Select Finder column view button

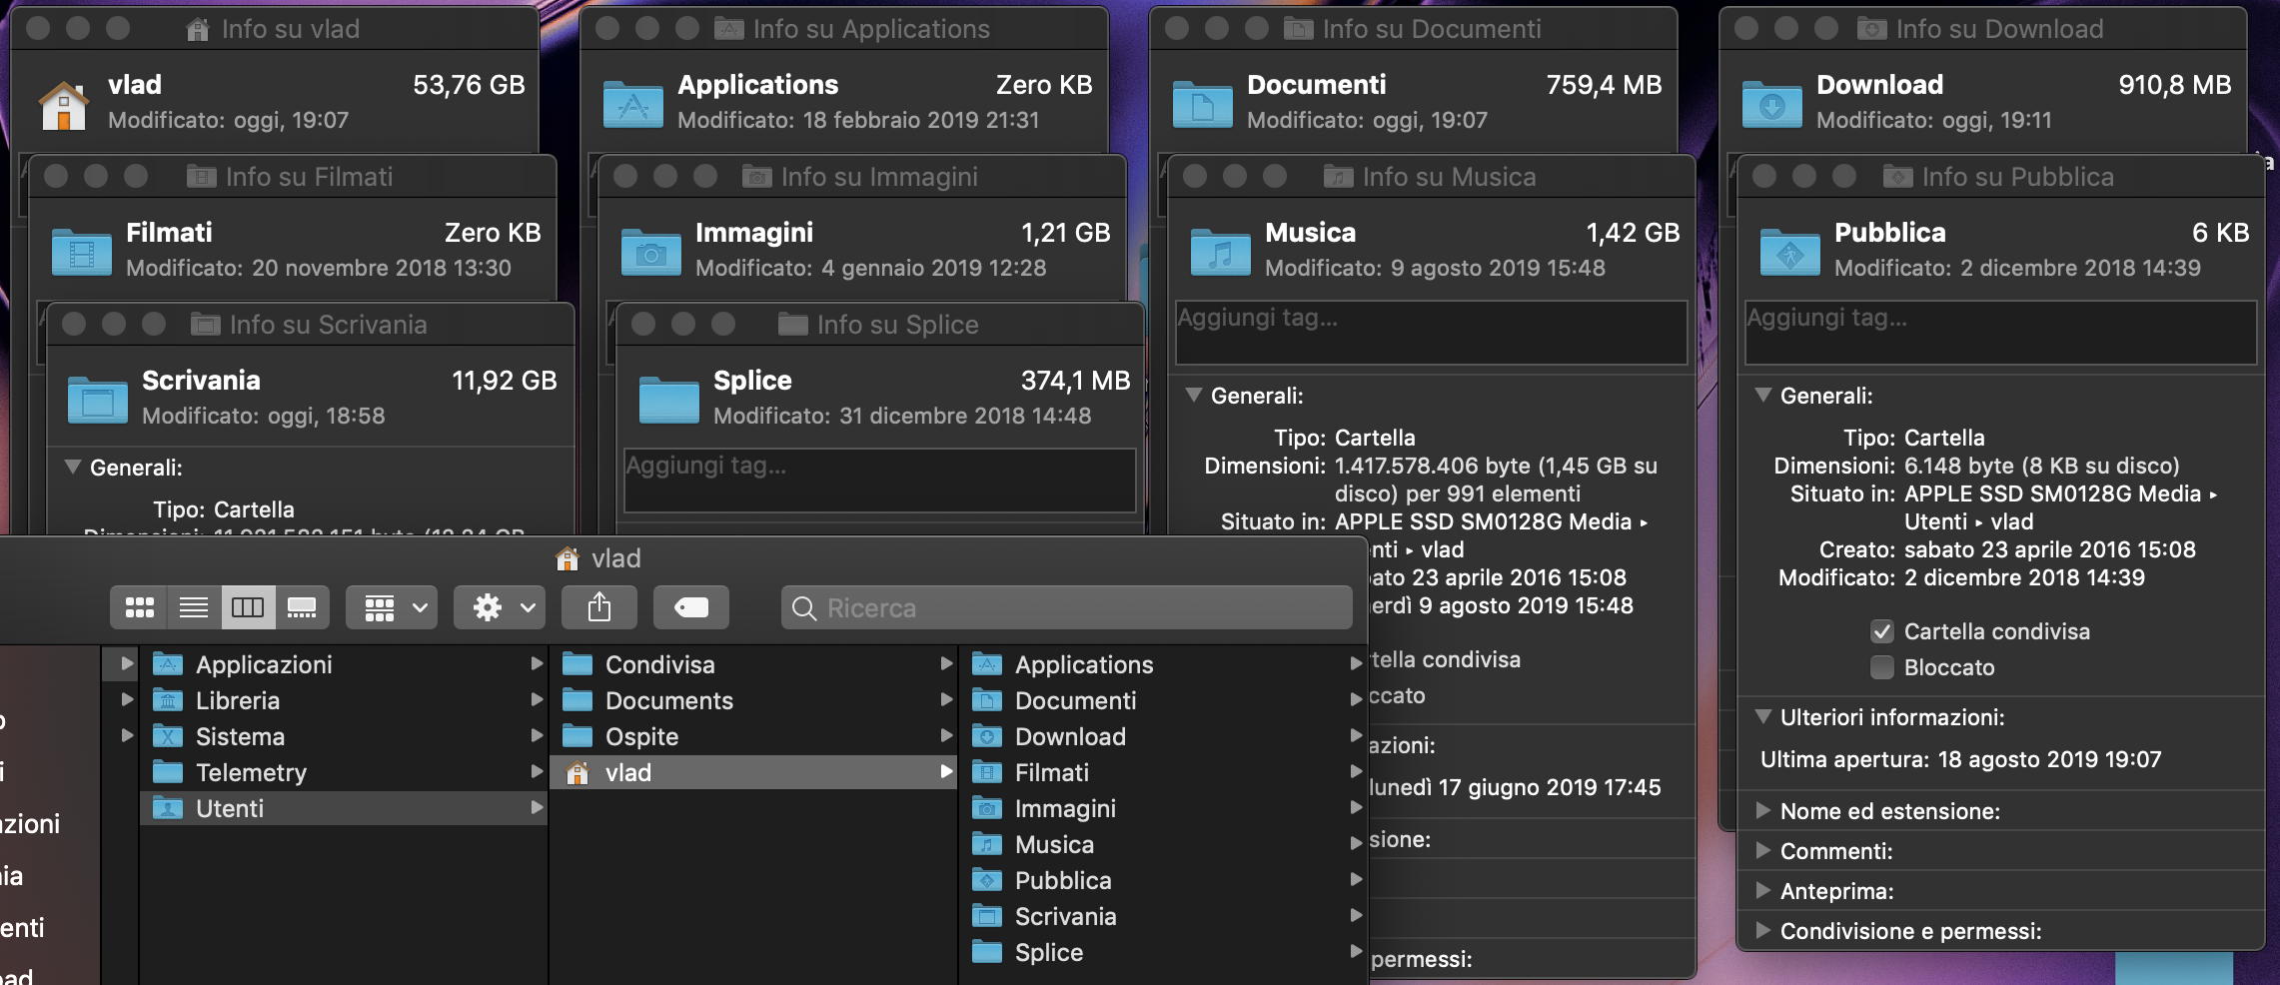(x=248, y=607)
